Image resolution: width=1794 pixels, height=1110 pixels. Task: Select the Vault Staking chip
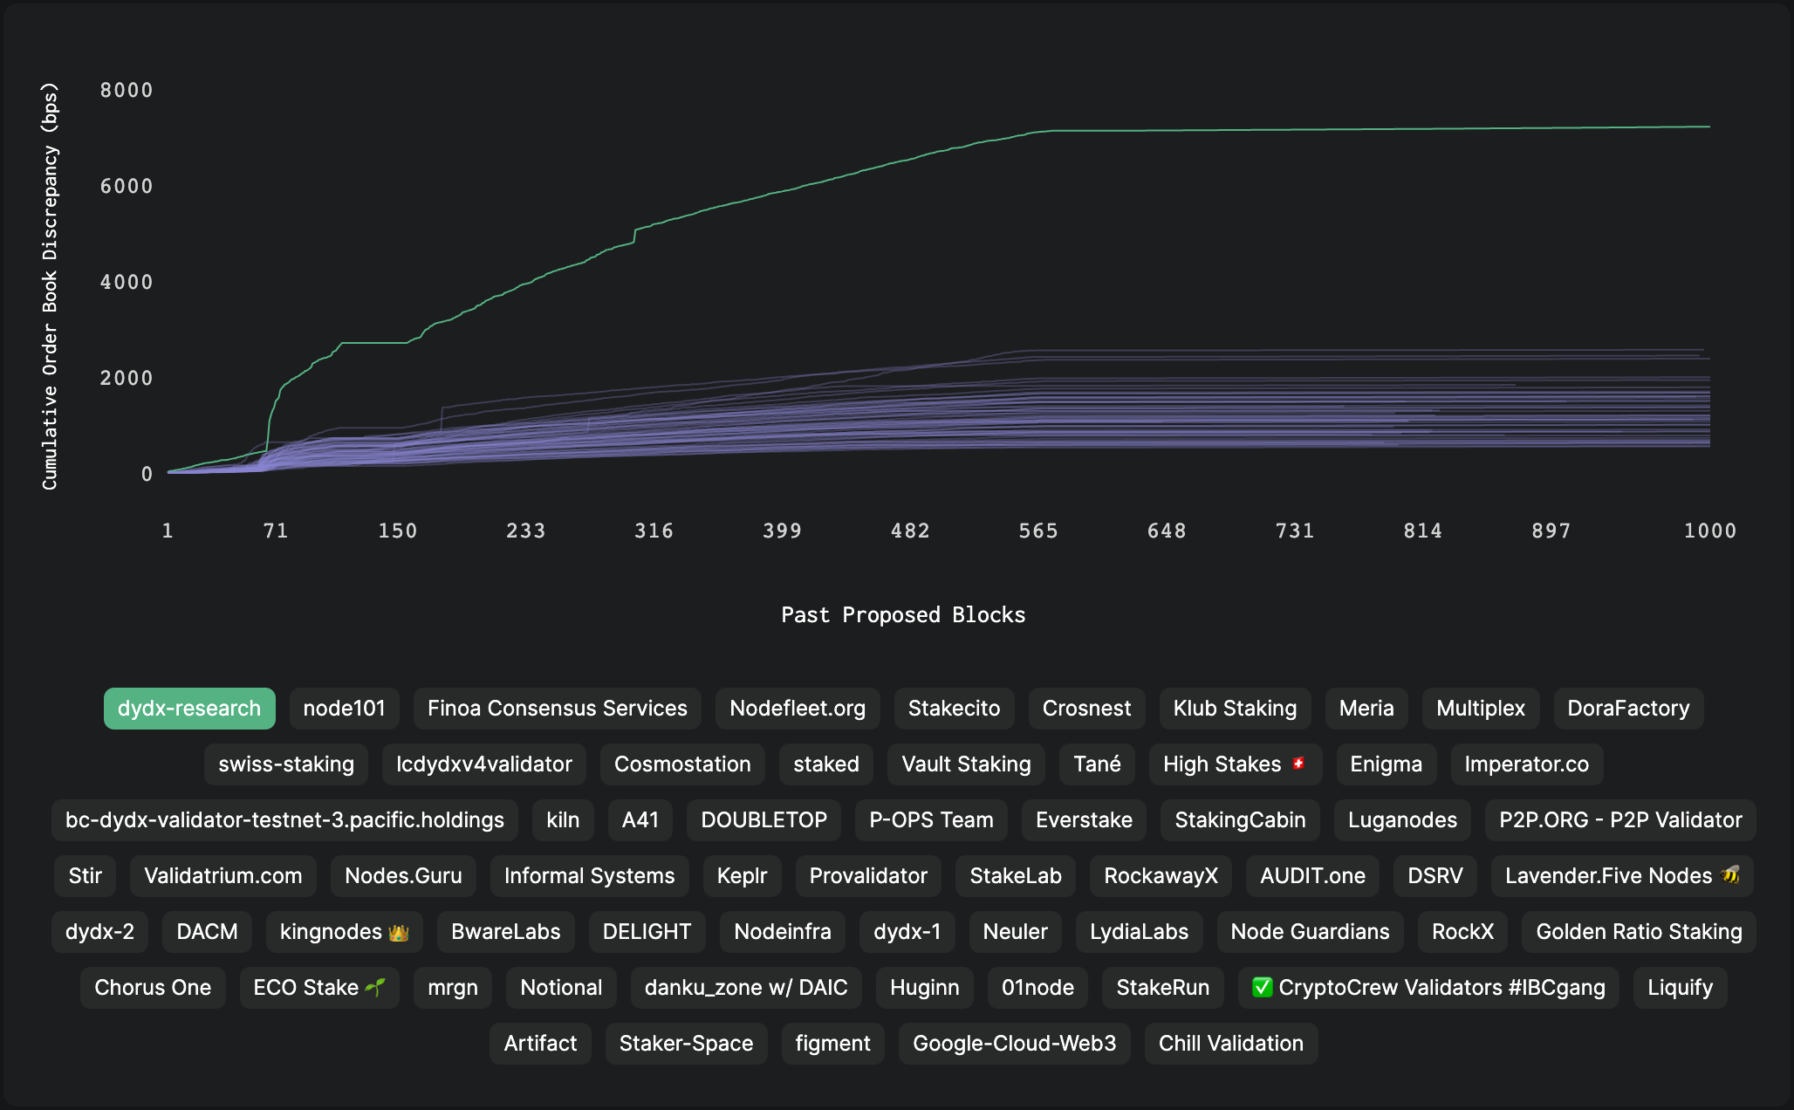pos(966,764)
